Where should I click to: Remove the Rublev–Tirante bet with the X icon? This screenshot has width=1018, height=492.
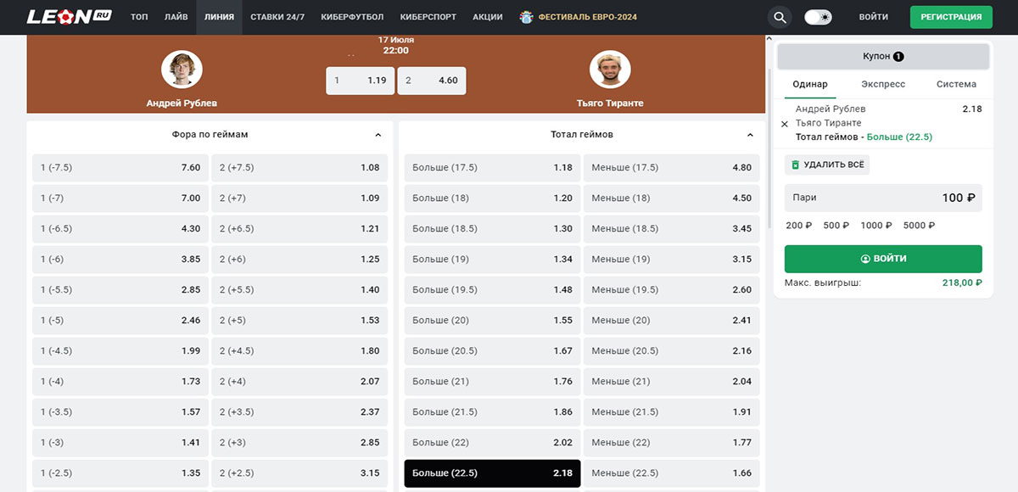tap(785, 124)
